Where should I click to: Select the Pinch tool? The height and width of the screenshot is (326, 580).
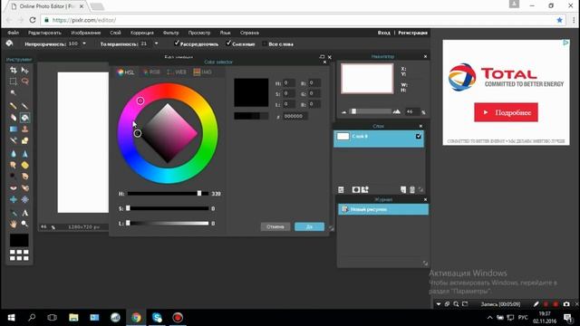24,199
